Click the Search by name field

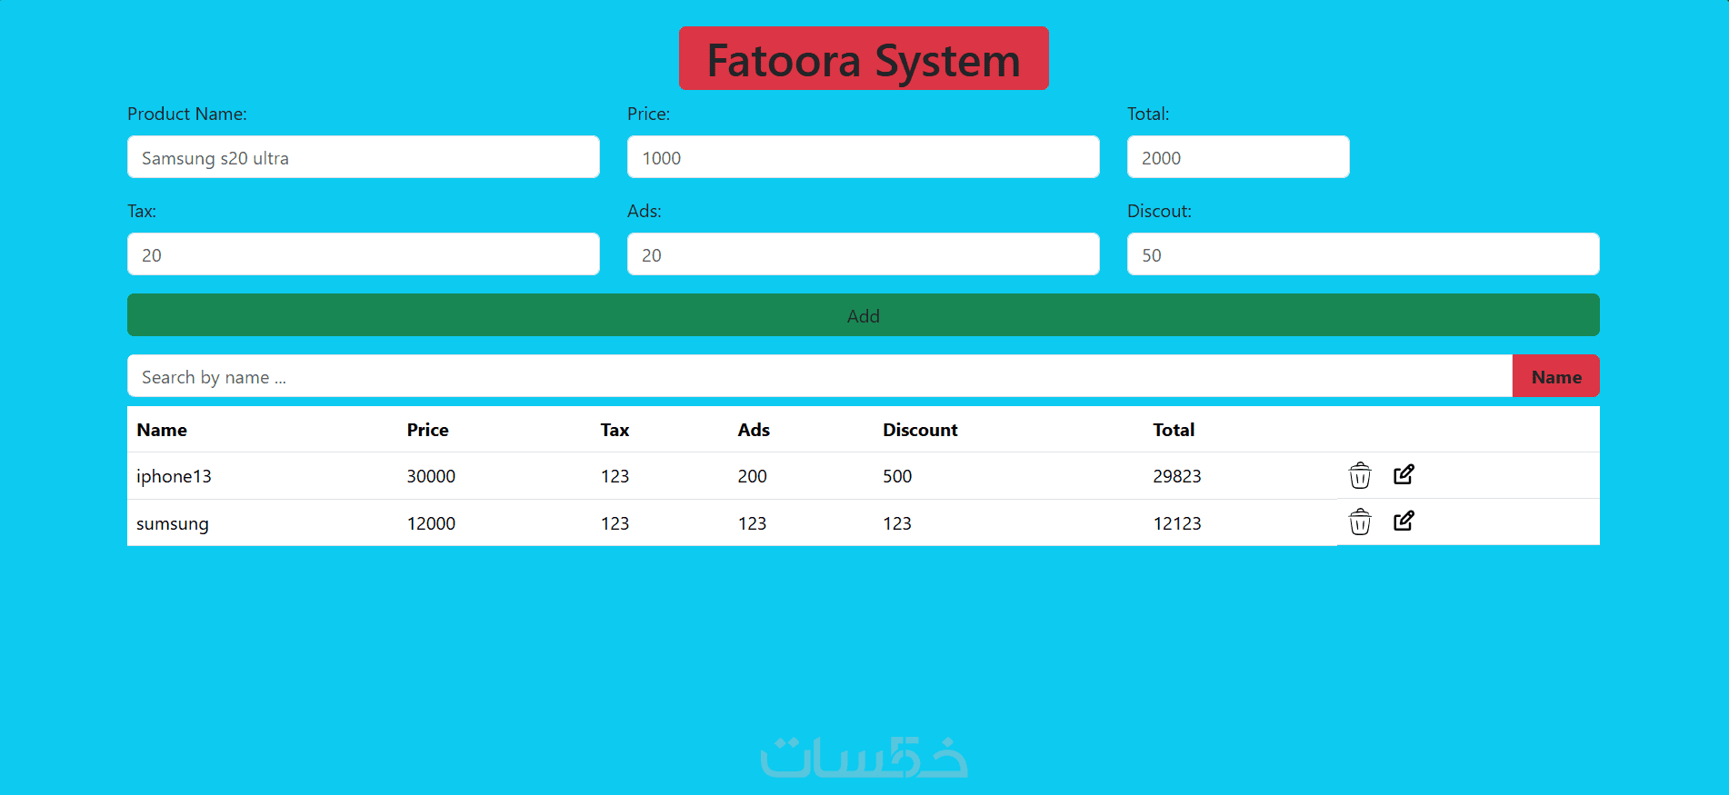click(820, 376)
